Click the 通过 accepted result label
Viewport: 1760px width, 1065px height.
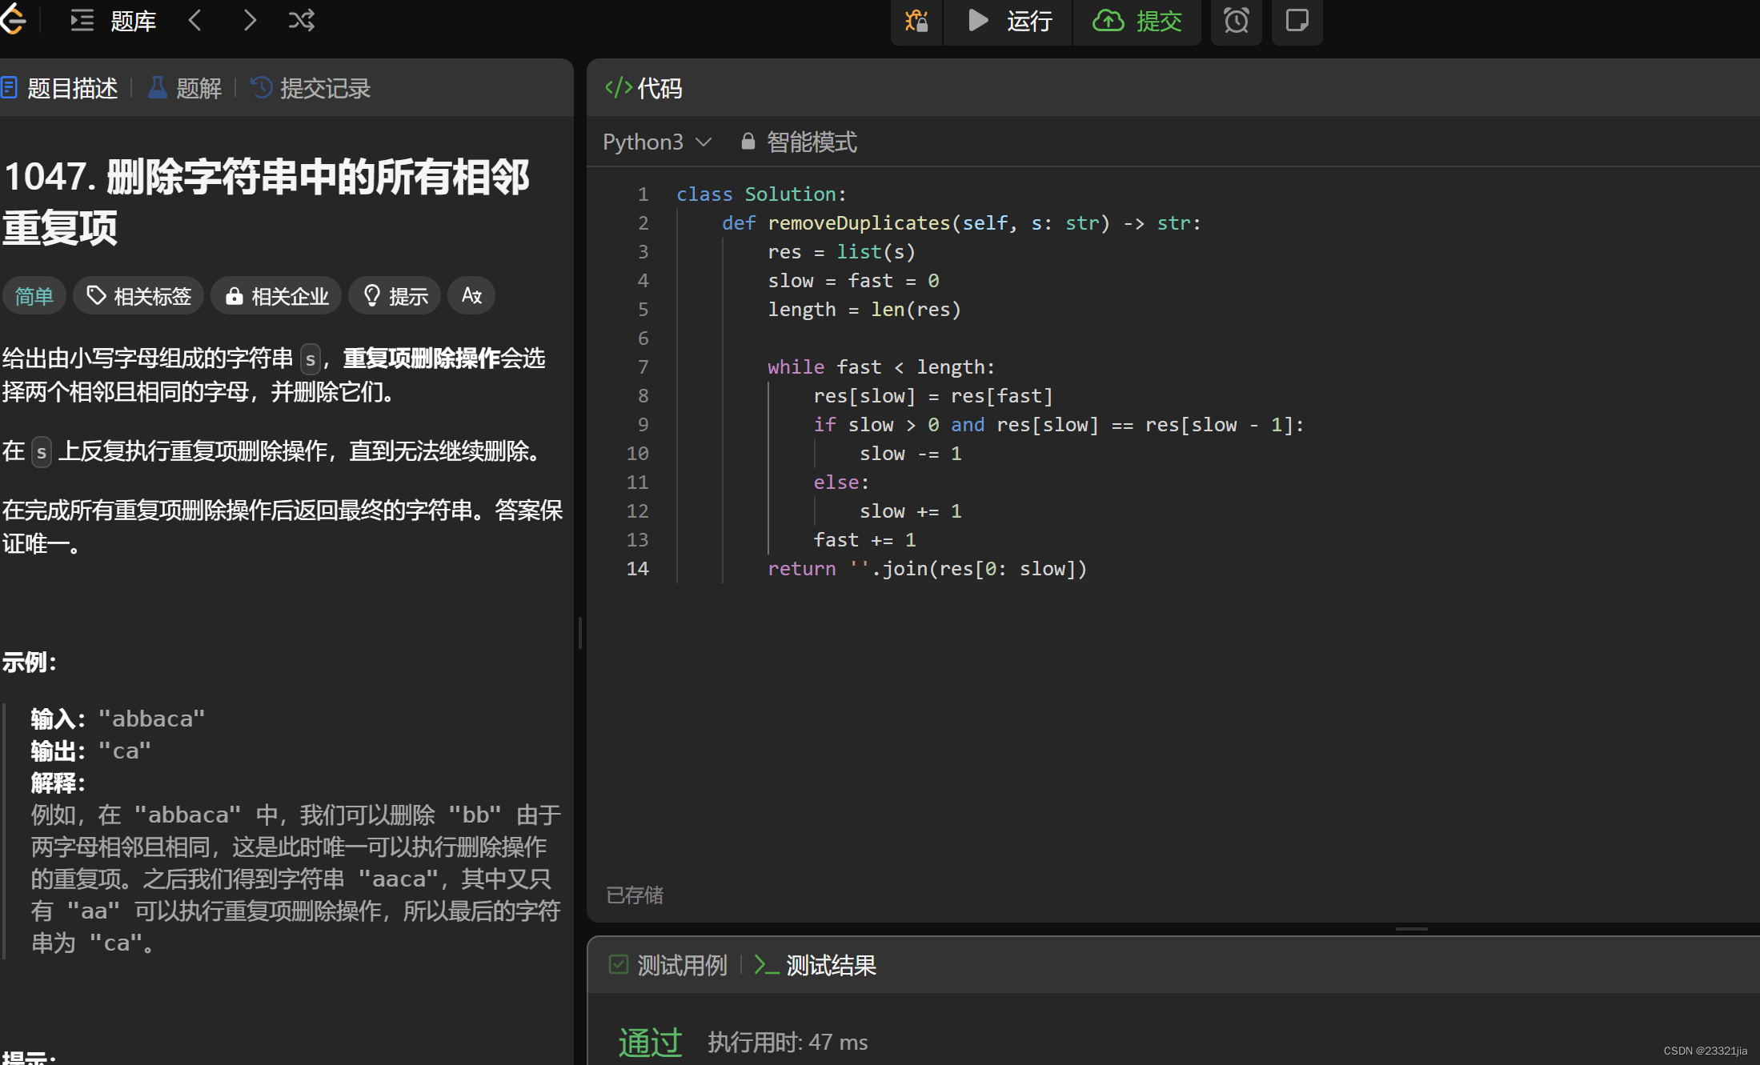pos(650,1043)
